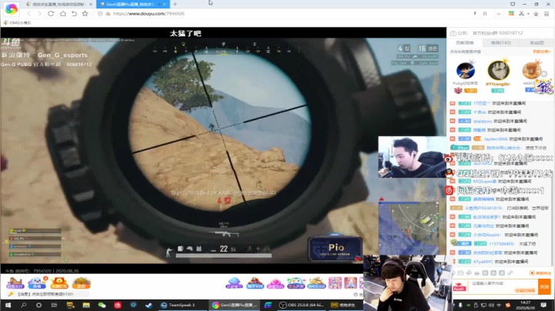Bookmark page with toolbar star icon
555x311 pixels.
(85, 13)
